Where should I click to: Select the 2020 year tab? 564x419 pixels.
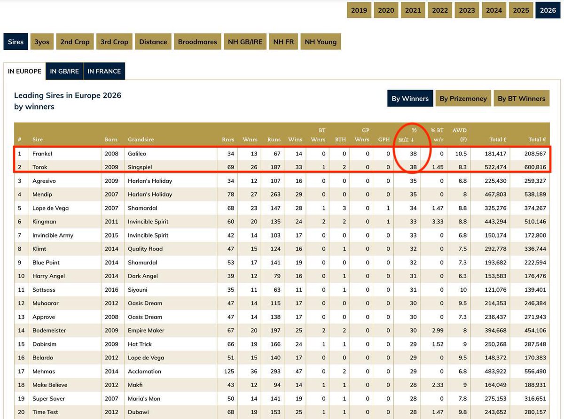tap(386, 10)
